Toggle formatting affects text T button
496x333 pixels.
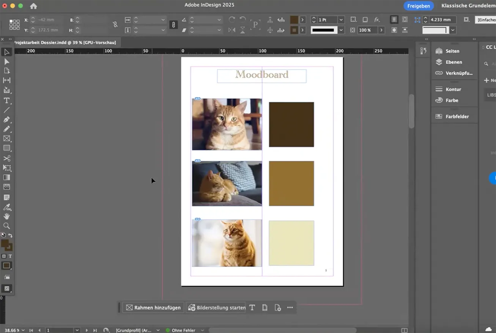(x=10, y=256)
